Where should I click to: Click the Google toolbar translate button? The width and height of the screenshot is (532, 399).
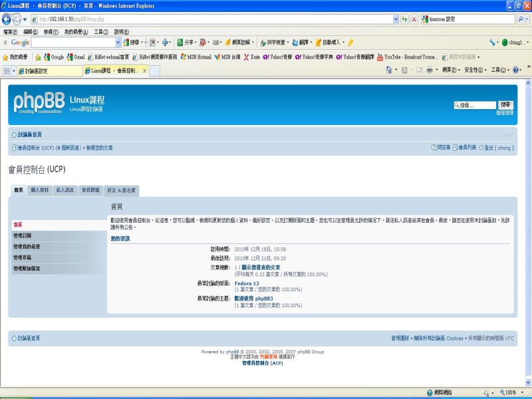click(x=301, y=43)
